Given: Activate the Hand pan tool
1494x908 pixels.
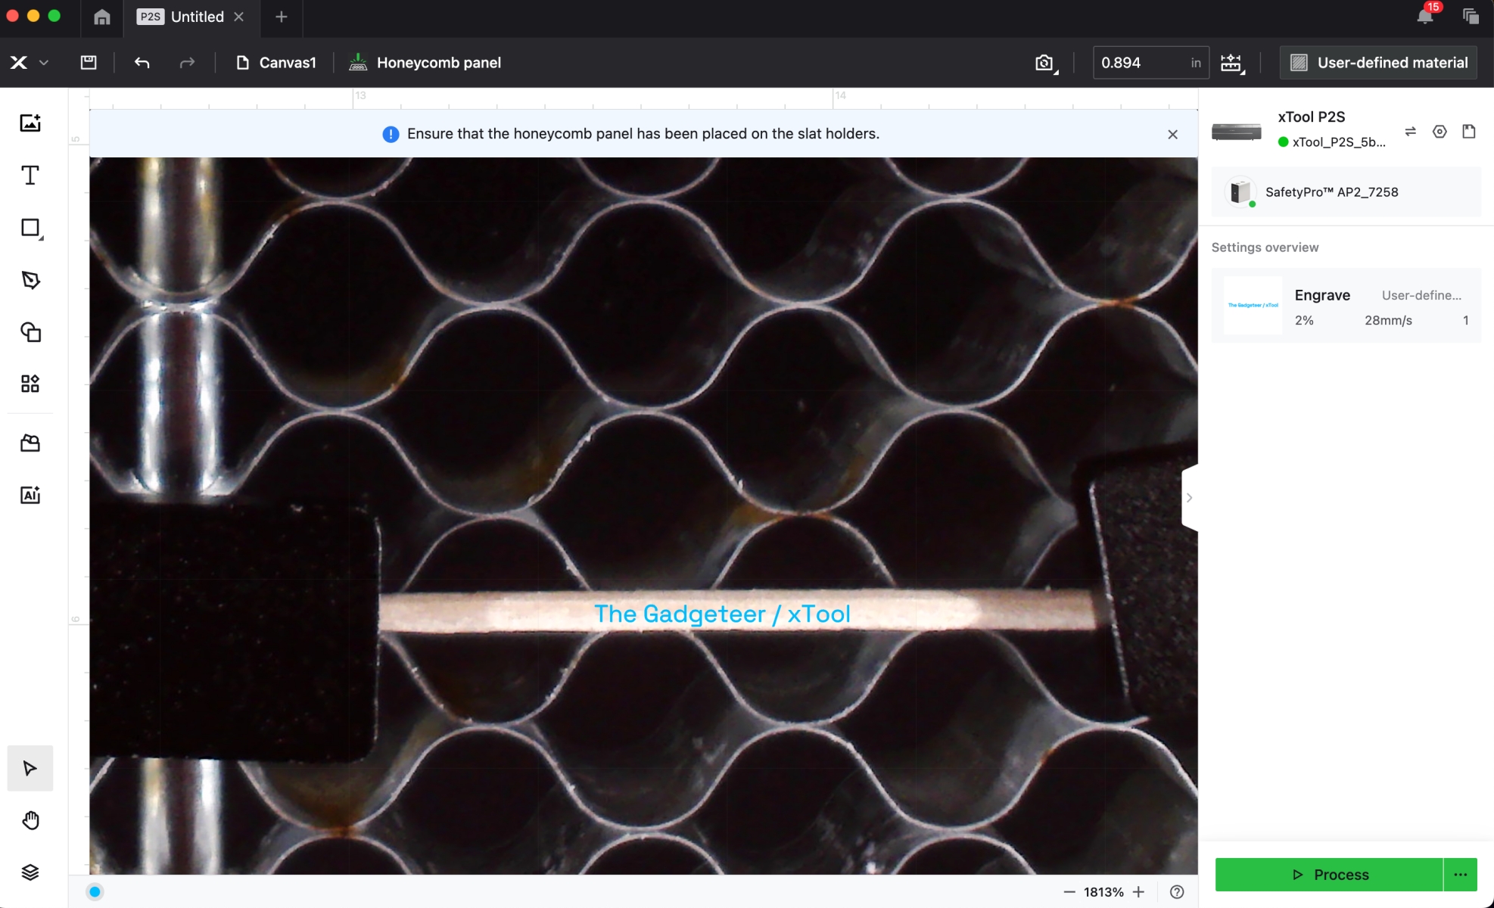Looking at the screenshot, I should pyautogui.click(x=30, y=820).
